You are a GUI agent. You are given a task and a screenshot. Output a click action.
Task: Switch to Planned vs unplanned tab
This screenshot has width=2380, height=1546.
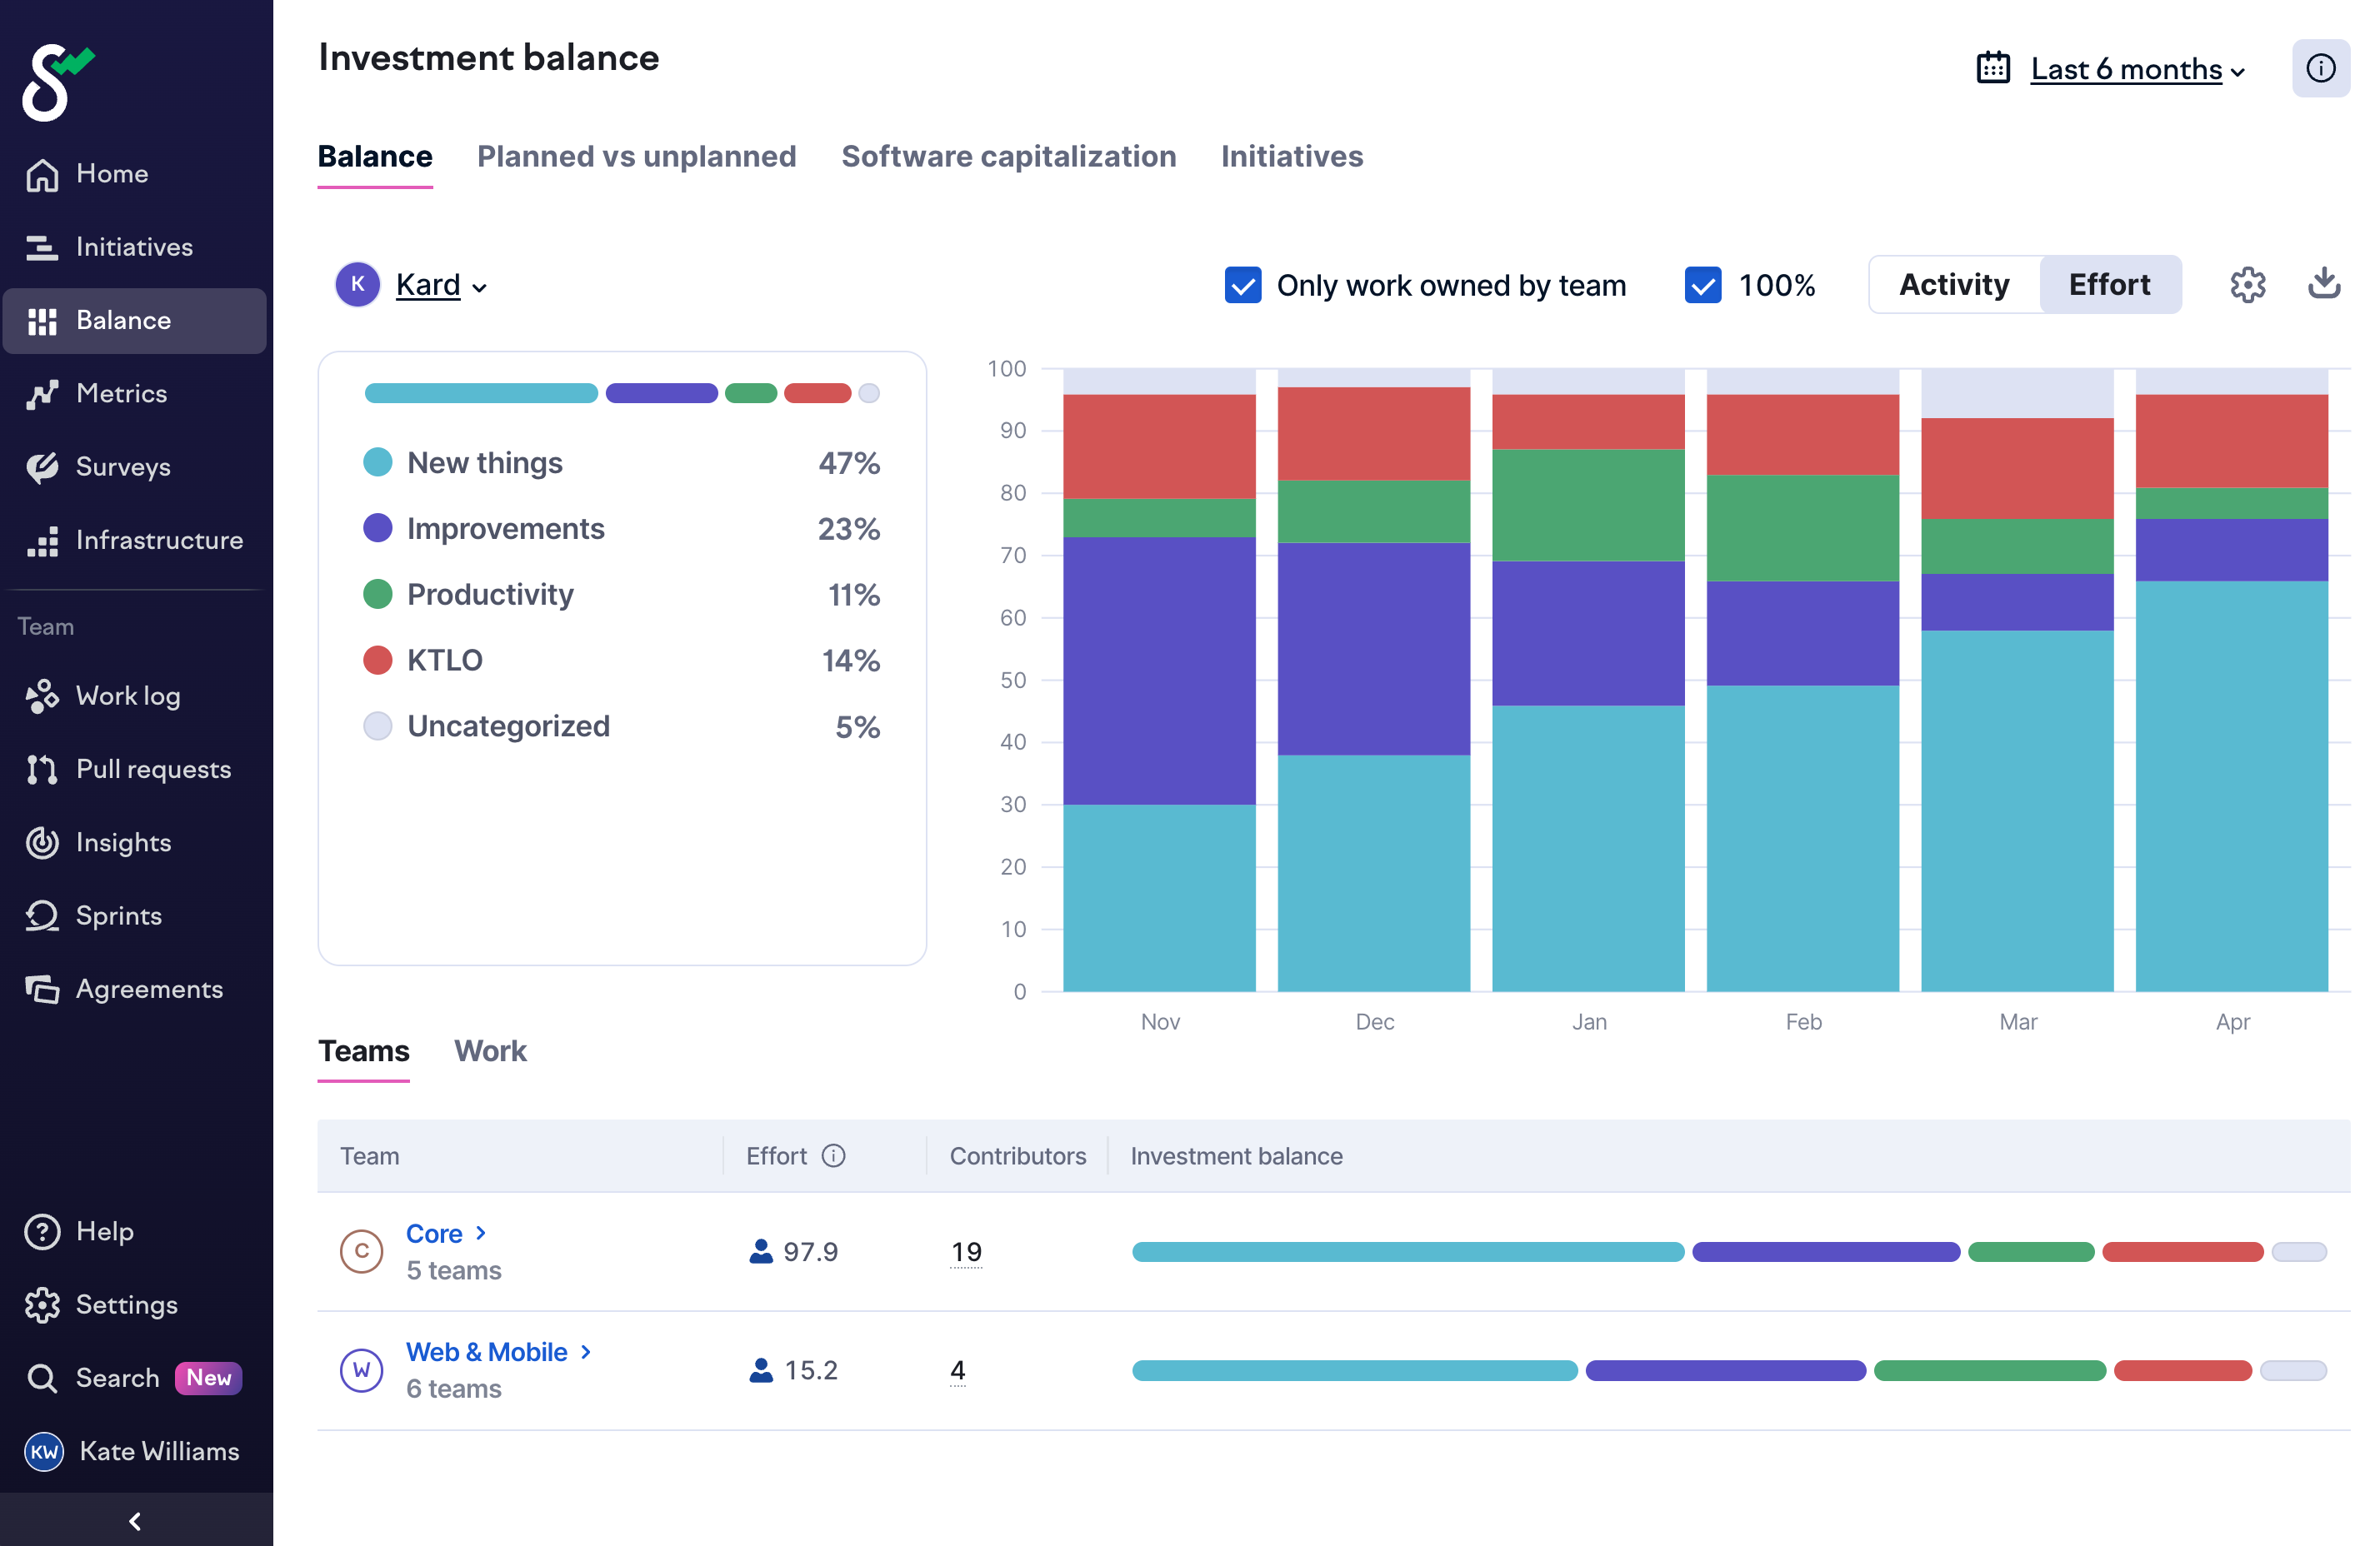pos(636,156)
